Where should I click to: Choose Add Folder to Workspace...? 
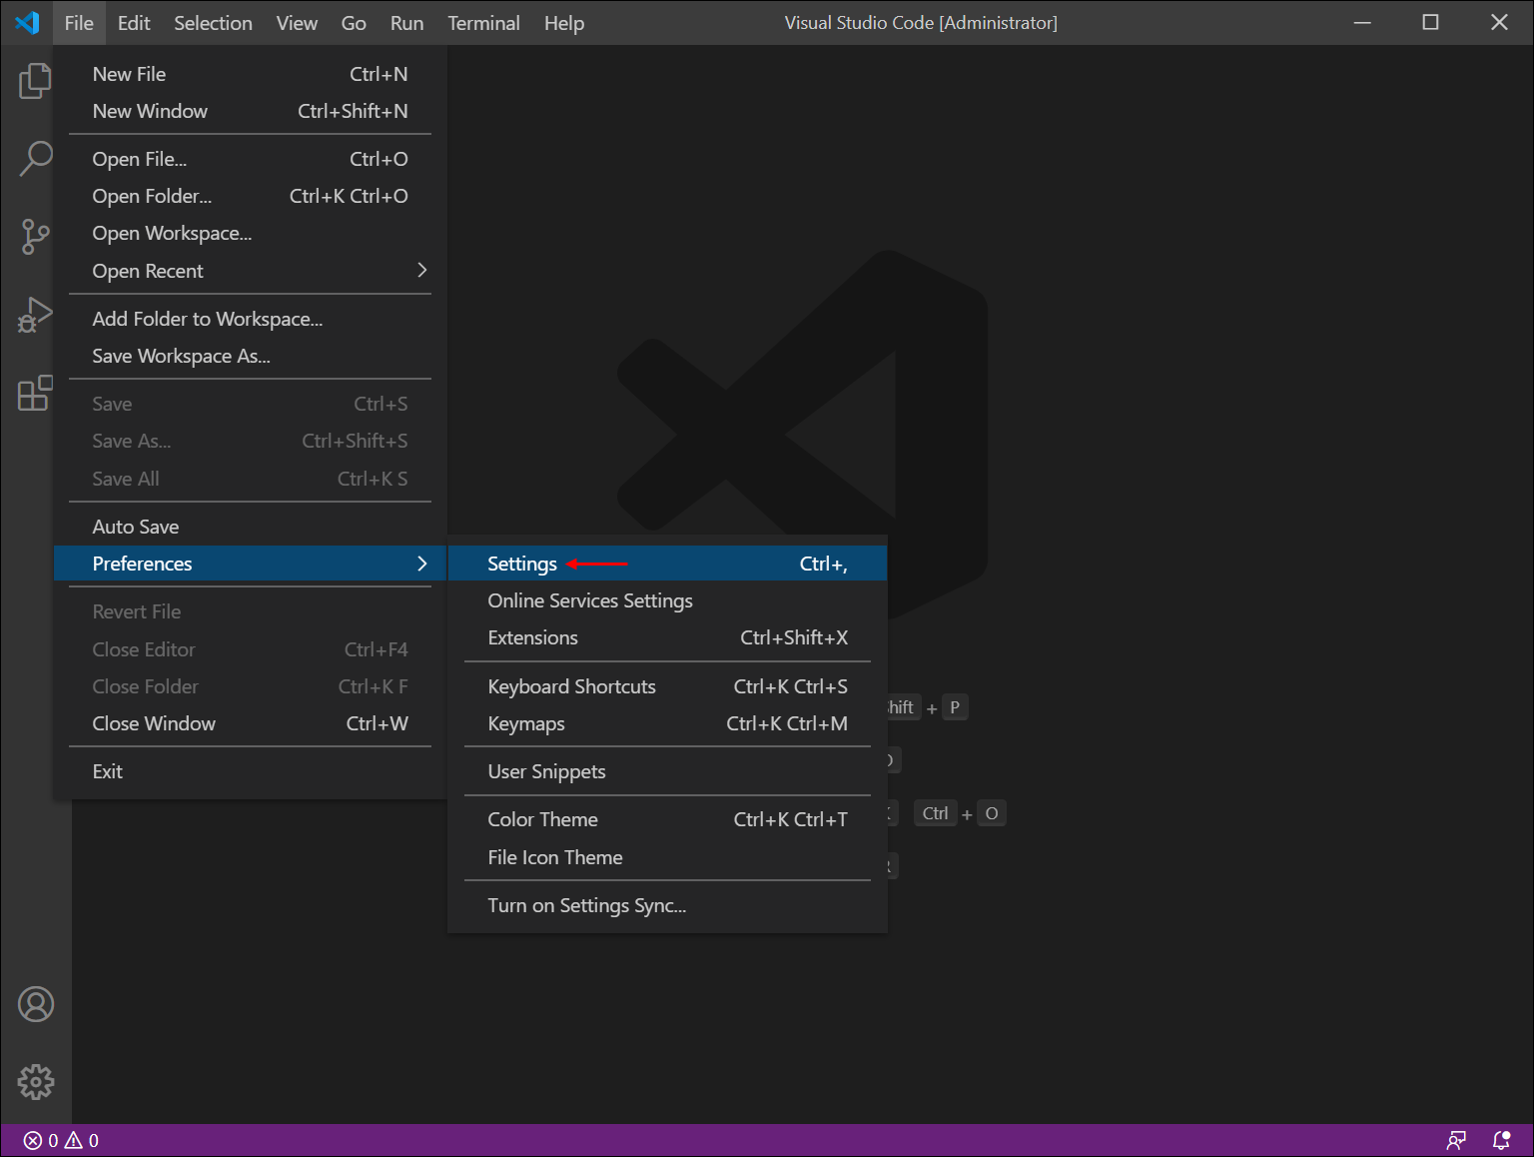250,319
